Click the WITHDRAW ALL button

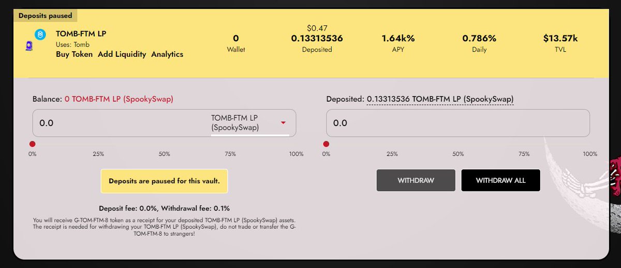[500, 180]
